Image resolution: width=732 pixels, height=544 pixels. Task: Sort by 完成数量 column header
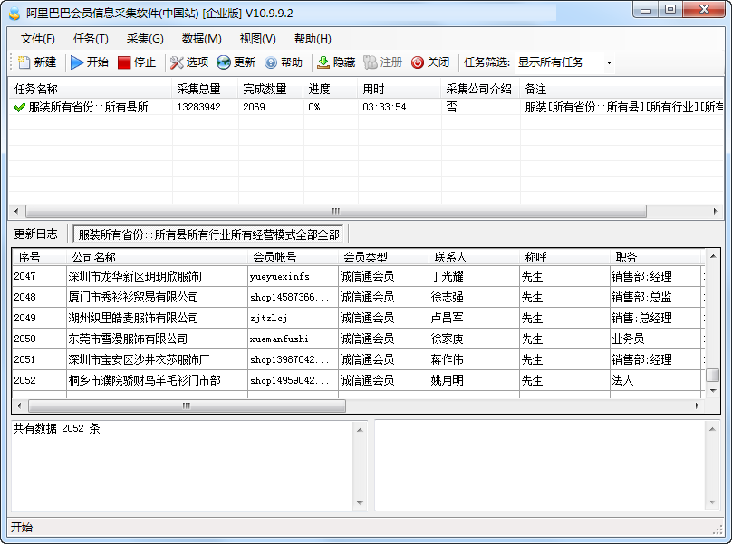271,89
